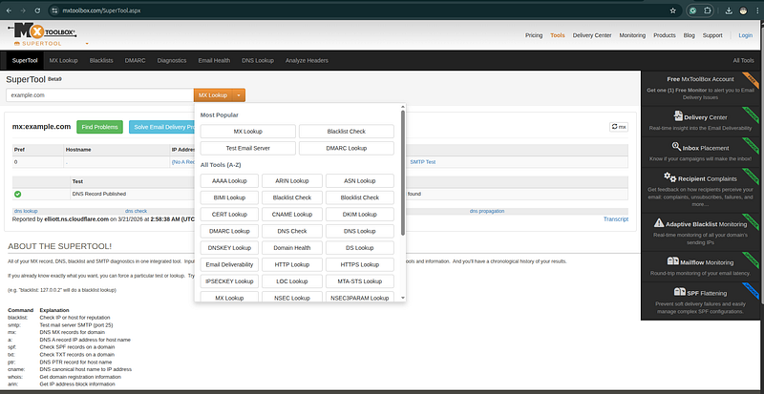Open the Email Health tab

pyautogui.click(x=214, y=60)
